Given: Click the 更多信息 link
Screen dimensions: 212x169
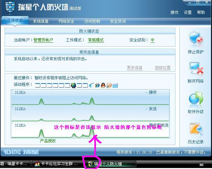Looking at the screenshot, I should click(135, 68).
